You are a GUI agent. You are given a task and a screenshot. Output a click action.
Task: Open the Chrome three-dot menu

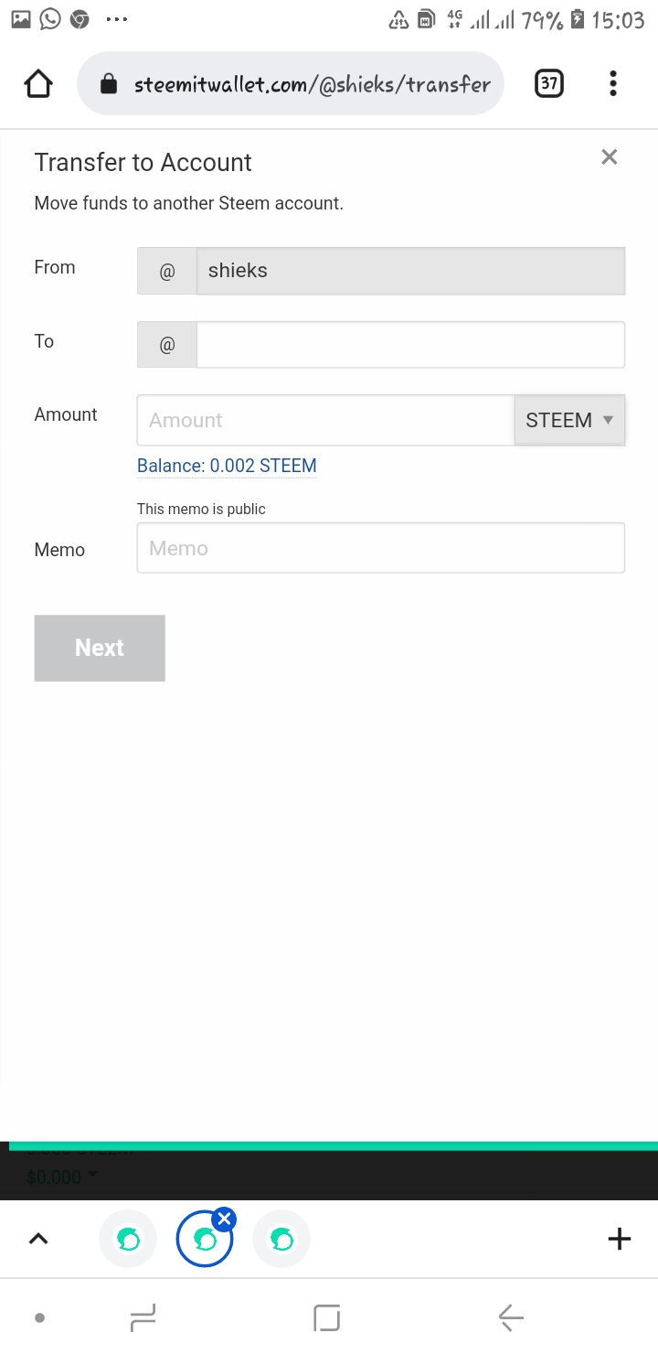[x=613, y=84]
